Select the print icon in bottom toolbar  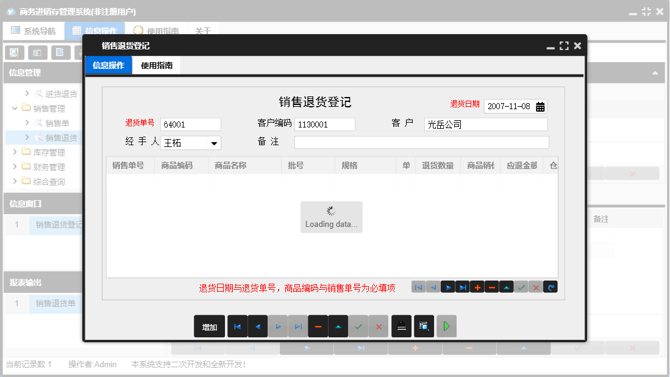(401, 326)
